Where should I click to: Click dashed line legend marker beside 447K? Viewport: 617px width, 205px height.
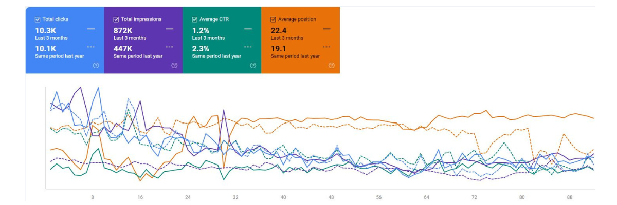[x=170, y=47]
